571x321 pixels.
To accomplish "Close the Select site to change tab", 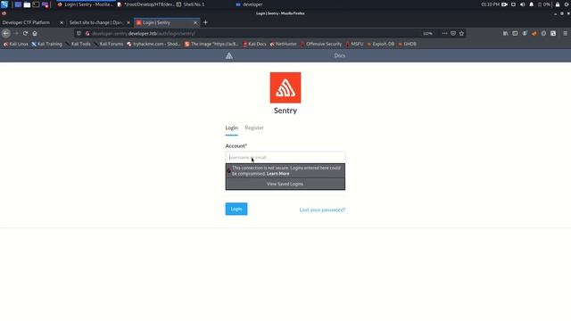I will pyautogui.click(x=128, y=22).
